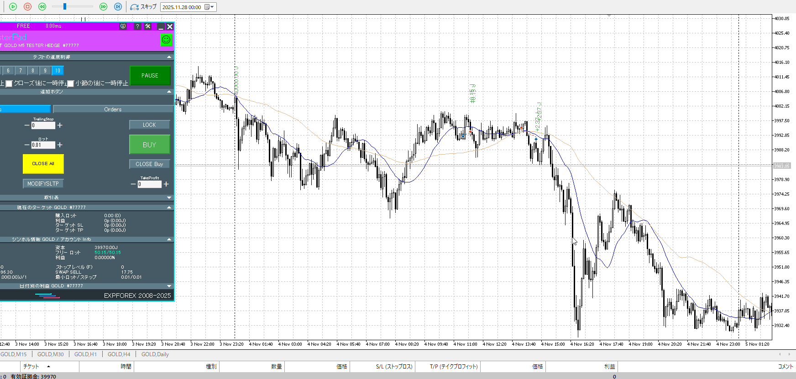
Task: Switch to the Orders tab
Action: [x=113, y=109]
